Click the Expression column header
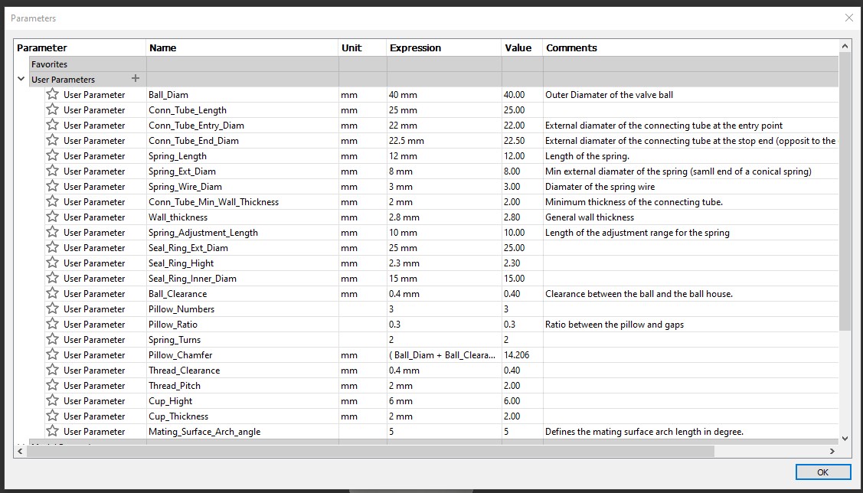The height and width of the screenshot is (493, 863). coord(444,48)
